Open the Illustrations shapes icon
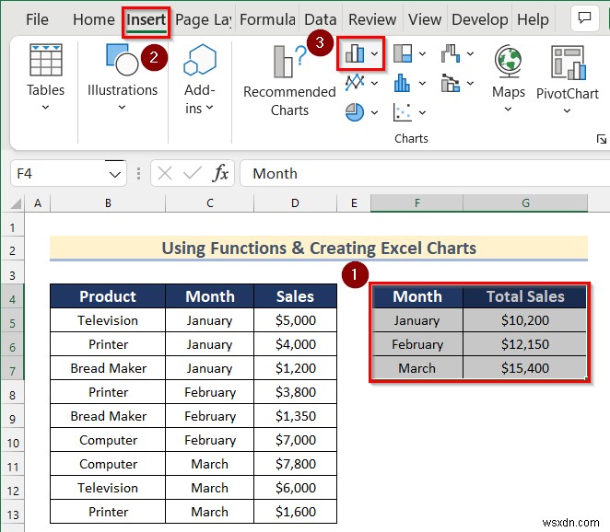Viewport: 610px width, 532px height. [122, 60]
